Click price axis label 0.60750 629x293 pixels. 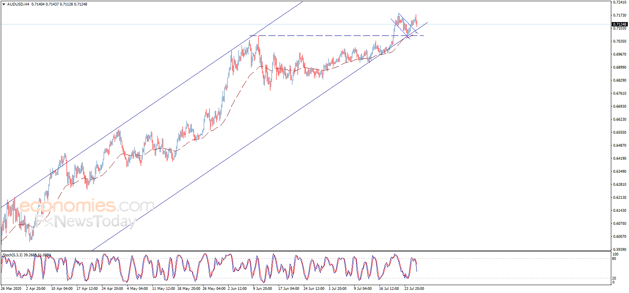[620, 224]
